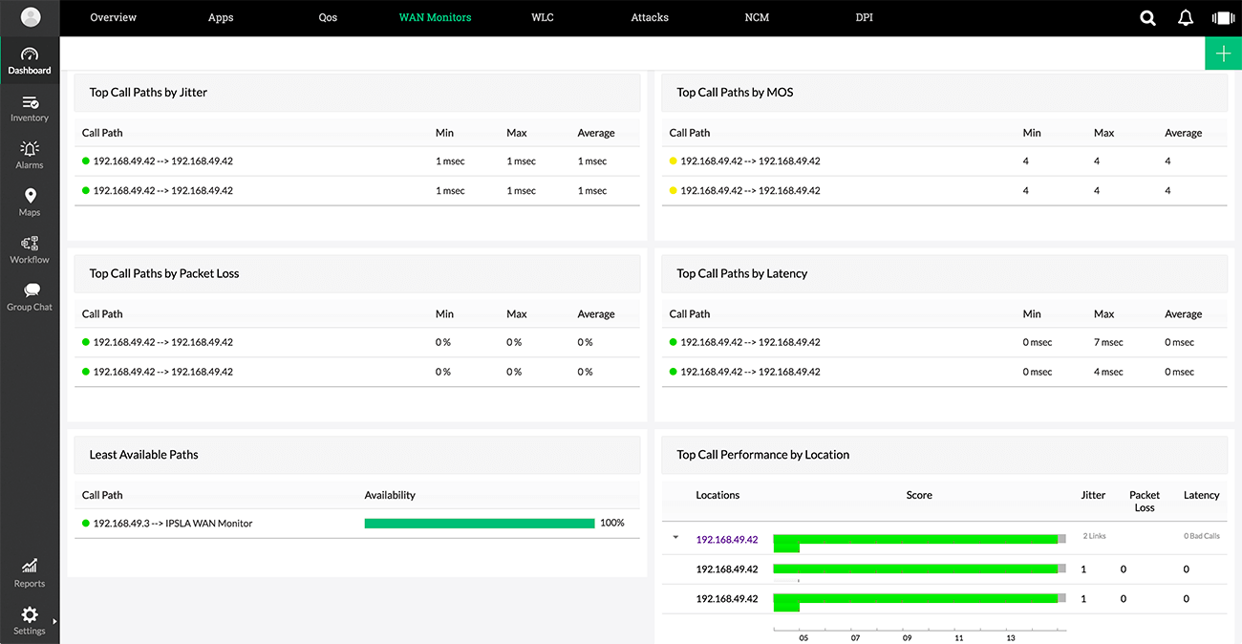
Task: Open first call path in Packet Loss table
Action: coord(163,342)
